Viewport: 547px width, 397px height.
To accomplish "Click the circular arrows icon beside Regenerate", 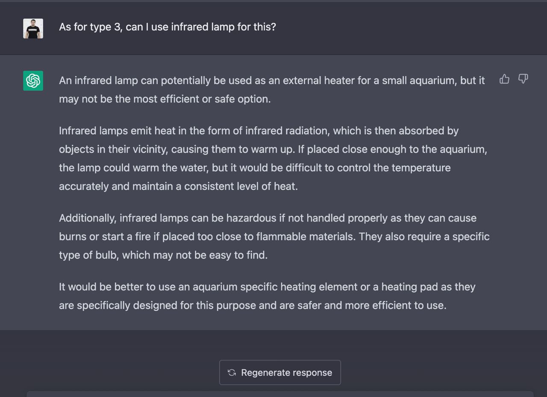I will click(x=232, y=373).
